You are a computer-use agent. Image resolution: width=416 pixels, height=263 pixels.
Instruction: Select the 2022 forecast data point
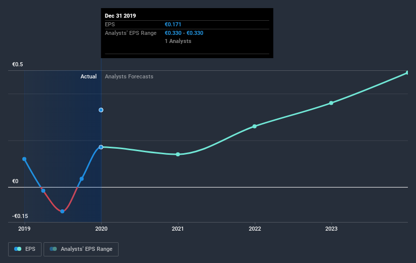(x=255, y=126)
